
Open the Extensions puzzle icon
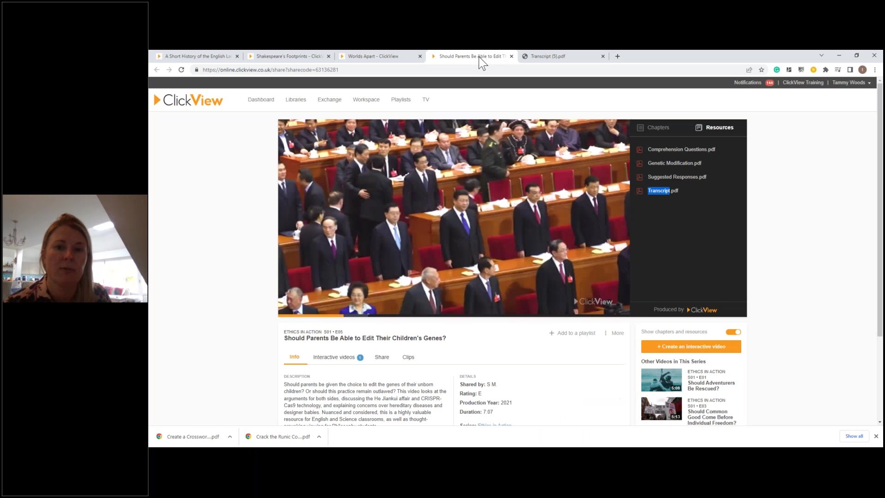pyautogui.click(x=826, y=70)
